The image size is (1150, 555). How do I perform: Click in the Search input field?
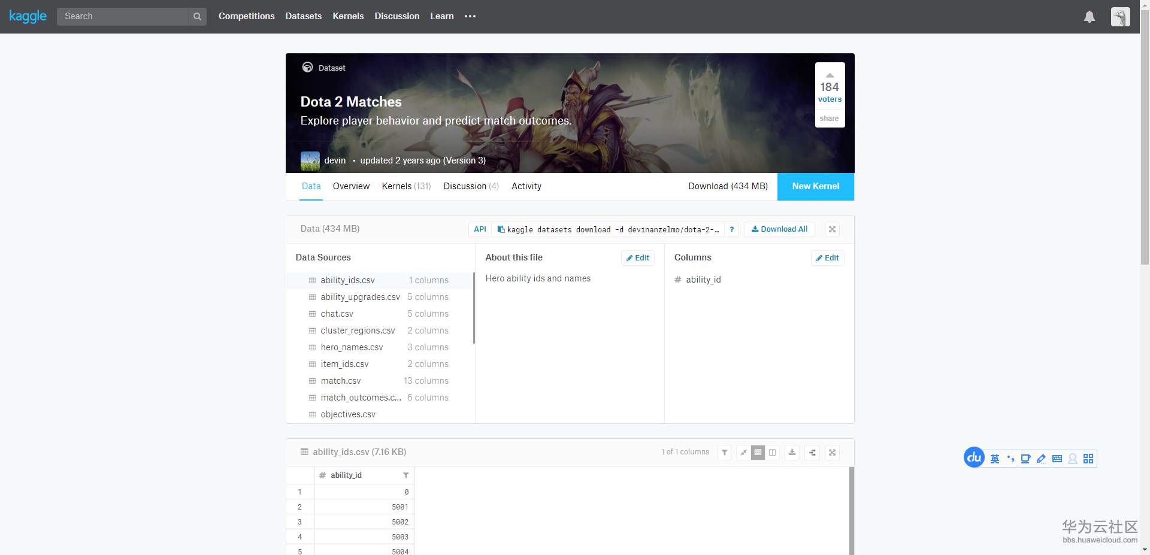tap(122, 17)
